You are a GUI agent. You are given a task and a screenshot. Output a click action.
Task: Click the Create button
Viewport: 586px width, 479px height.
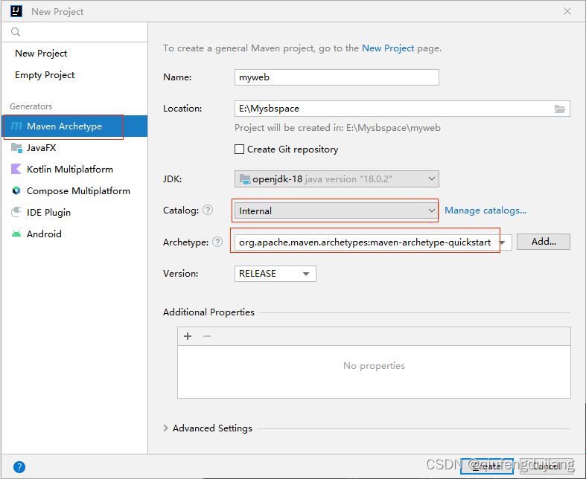[486, 466]
